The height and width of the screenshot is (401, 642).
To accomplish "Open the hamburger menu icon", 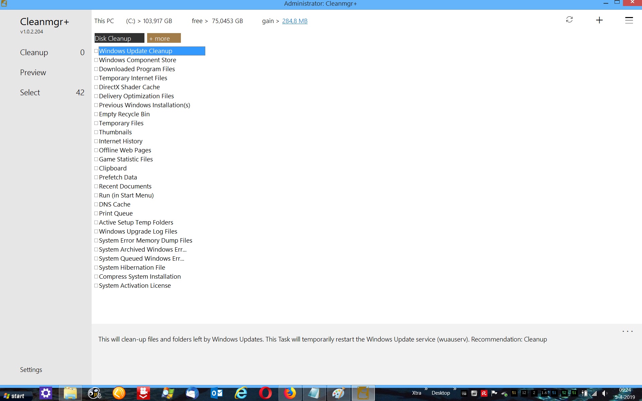I will (629, 20).
